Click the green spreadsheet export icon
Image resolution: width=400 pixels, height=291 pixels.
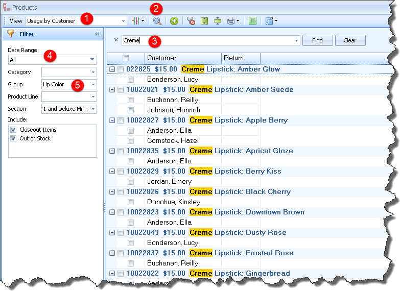pyautogui.click(x=252, y=21)
